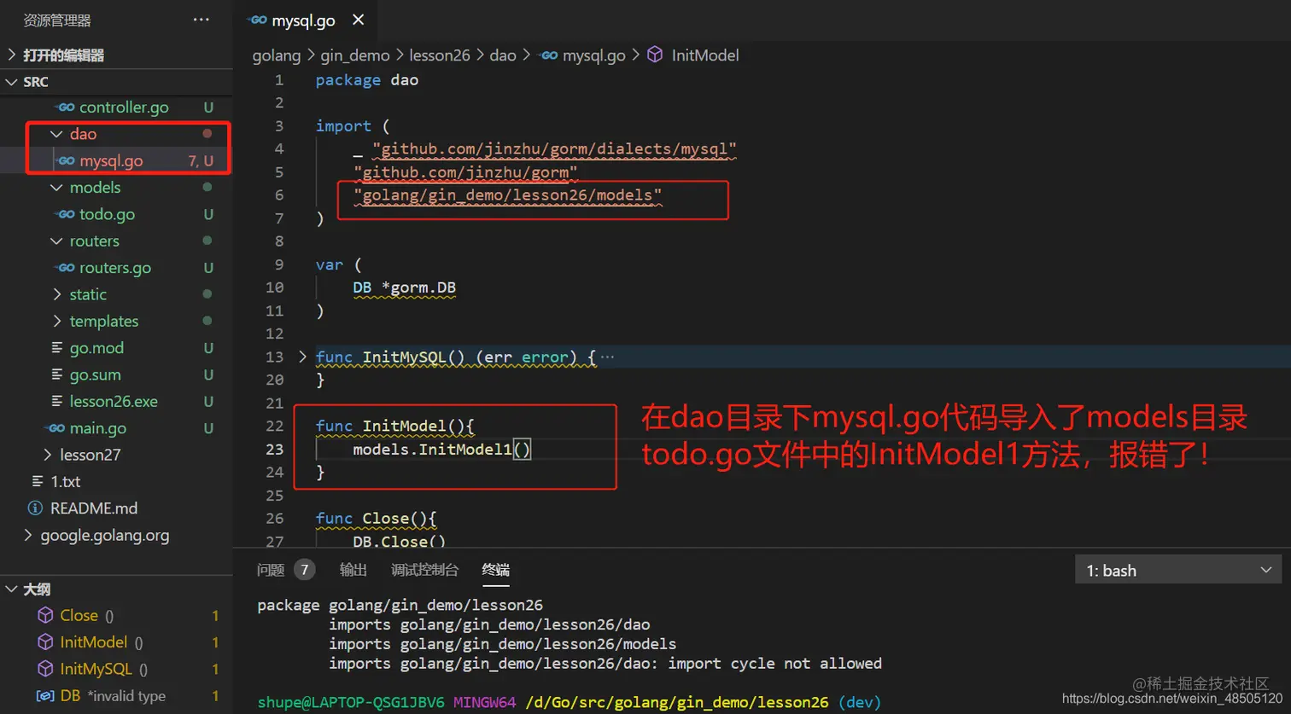
Task: Open README.md from the file tree
Action: point(94,508)
